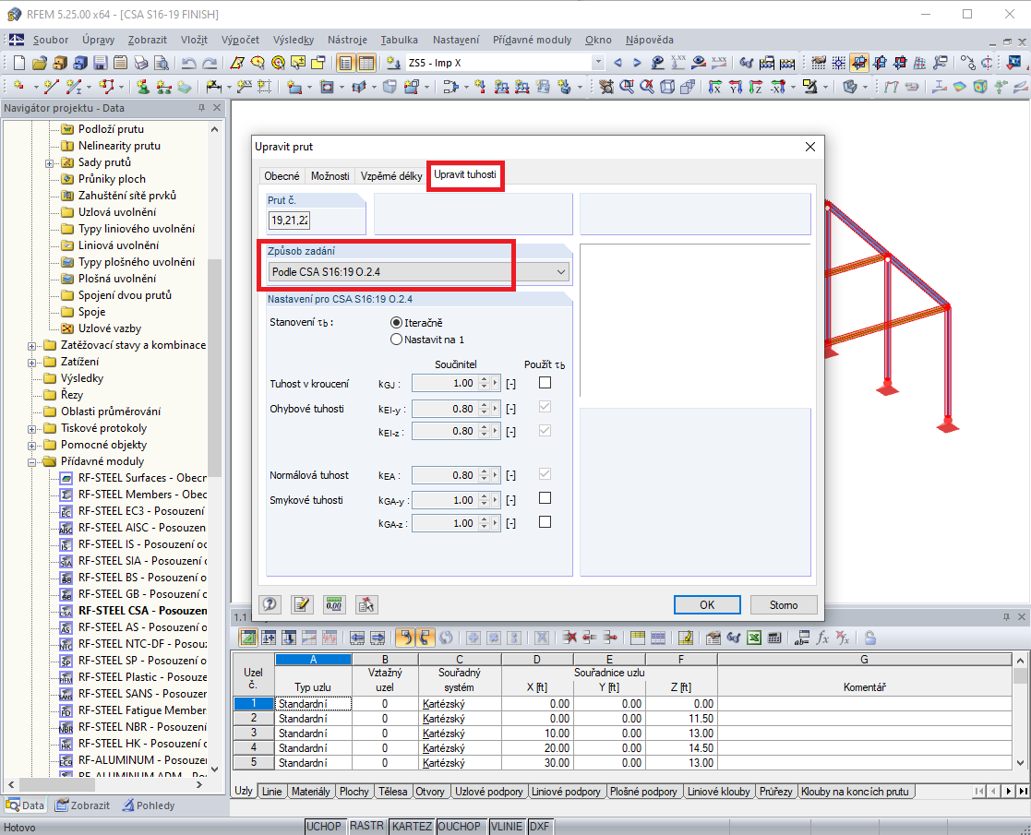
Task: Select Iteračně radio button
Action: [x=396, y=323]
